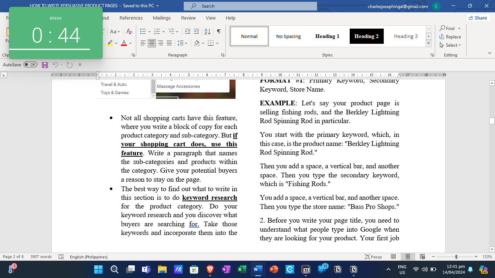Open the spelling and proofing check icon
Image resolution: width=495 pixels, height=278 pixels.
pos(61,257)
